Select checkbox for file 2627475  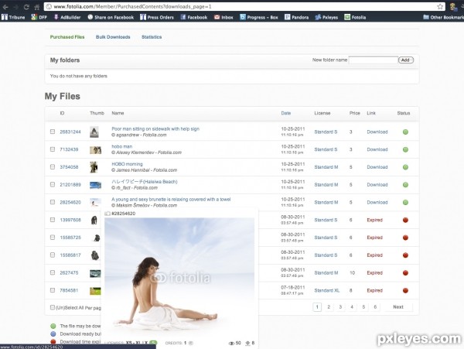click(x=53, y=272)
